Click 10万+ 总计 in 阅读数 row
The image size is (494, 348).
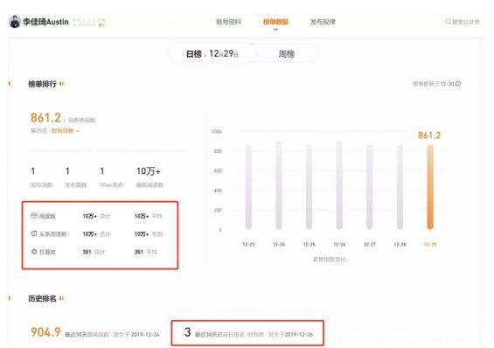coord(96,216)
